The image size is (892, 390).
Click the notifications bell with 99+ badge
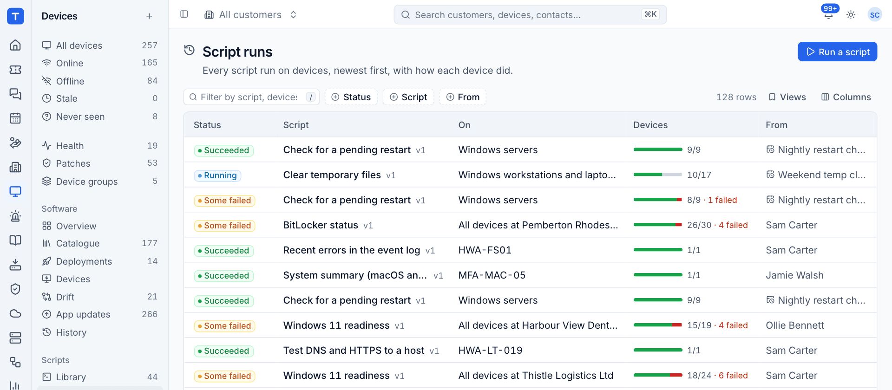coord(828,14)
